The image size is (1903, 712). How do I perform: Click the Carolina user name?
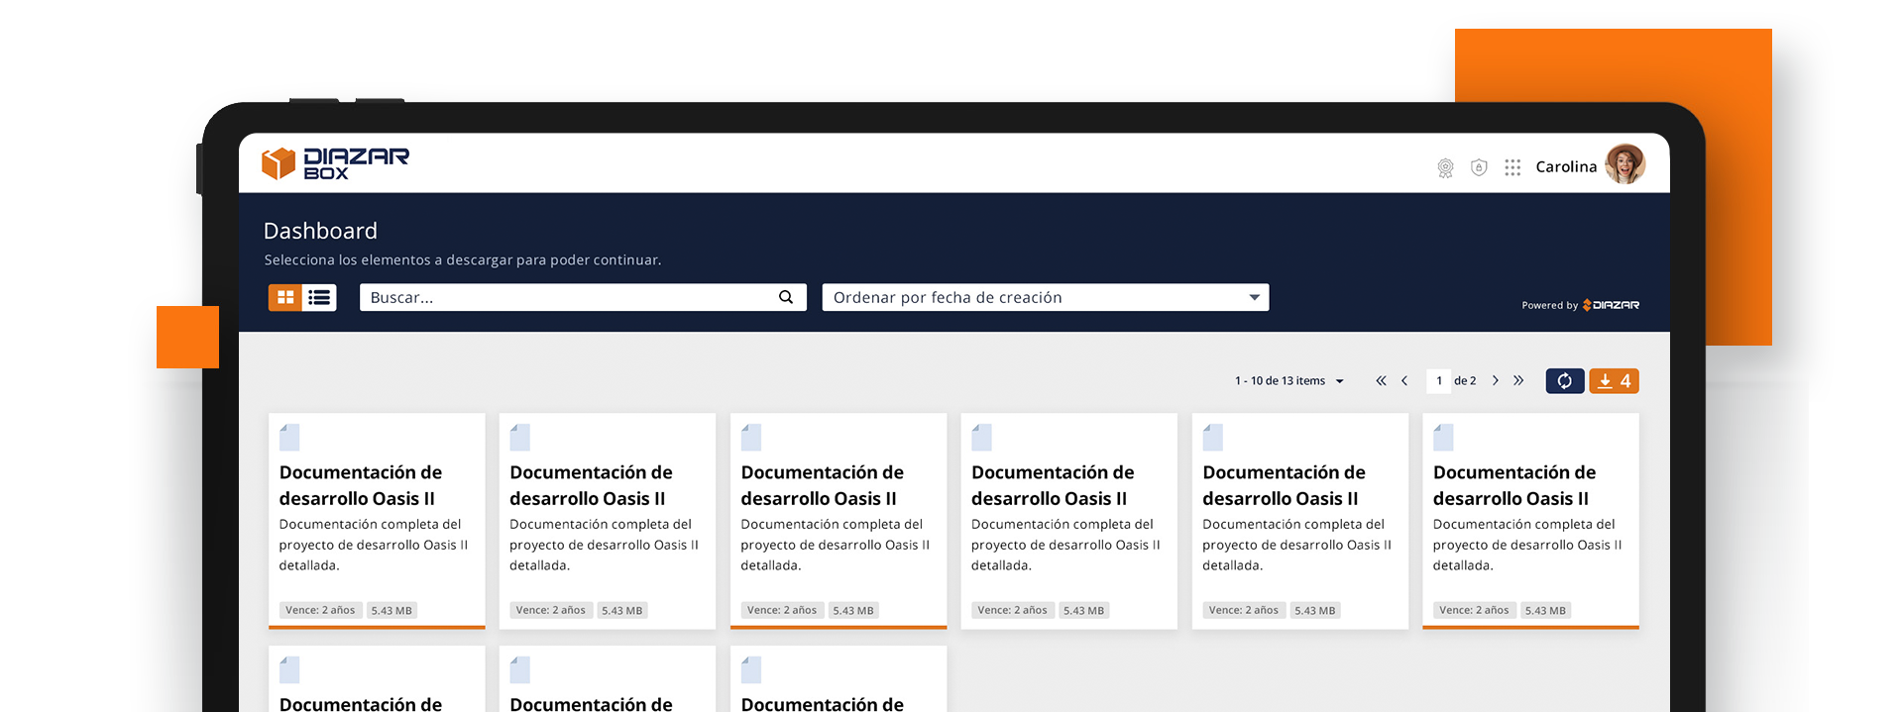1566,166
